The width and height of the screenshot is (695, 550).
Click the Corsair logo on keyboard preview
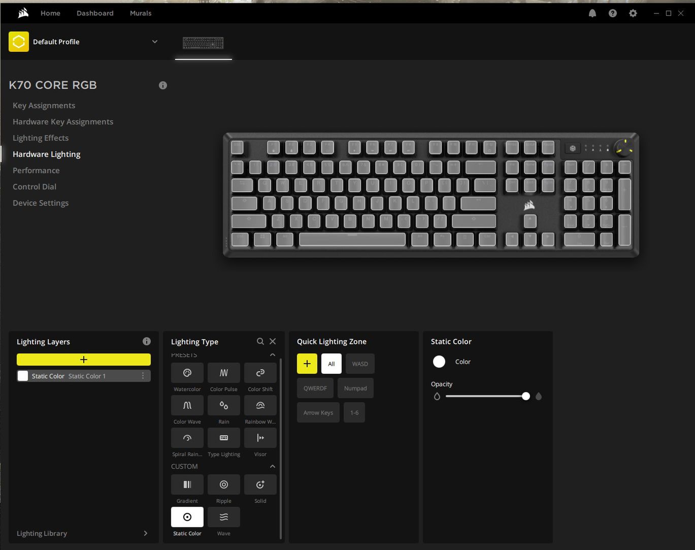pos(529,205)
